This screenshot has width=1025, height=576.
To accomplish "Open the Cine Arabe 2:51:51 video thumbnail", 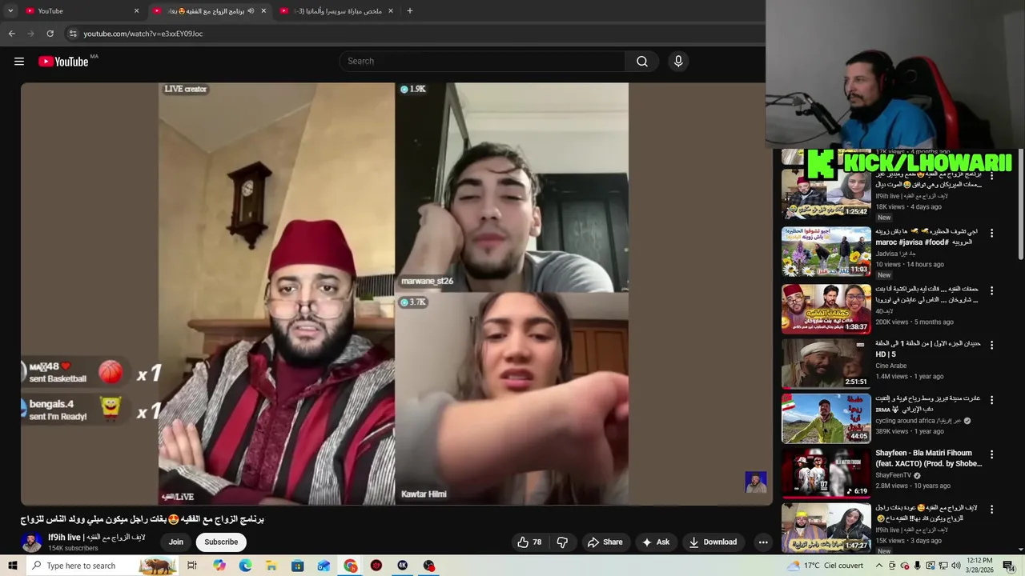I will [826, 363].
